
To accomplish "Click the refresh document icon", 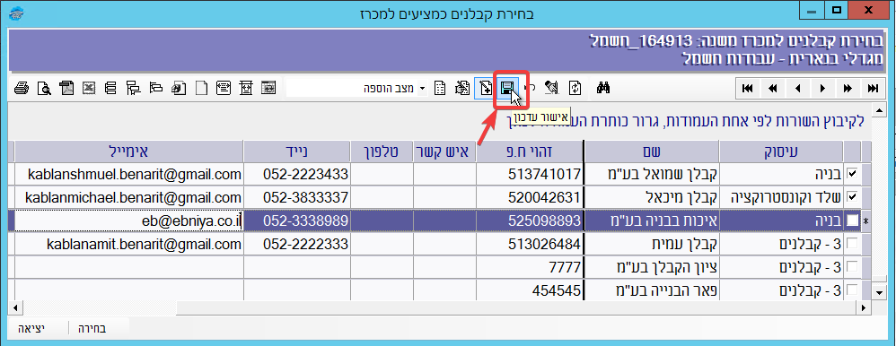I will click(575, 88).
